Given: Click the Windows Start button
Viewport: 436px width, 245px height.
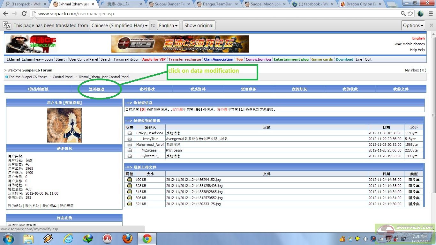Looking at the screenshot, I should [8, 238].
